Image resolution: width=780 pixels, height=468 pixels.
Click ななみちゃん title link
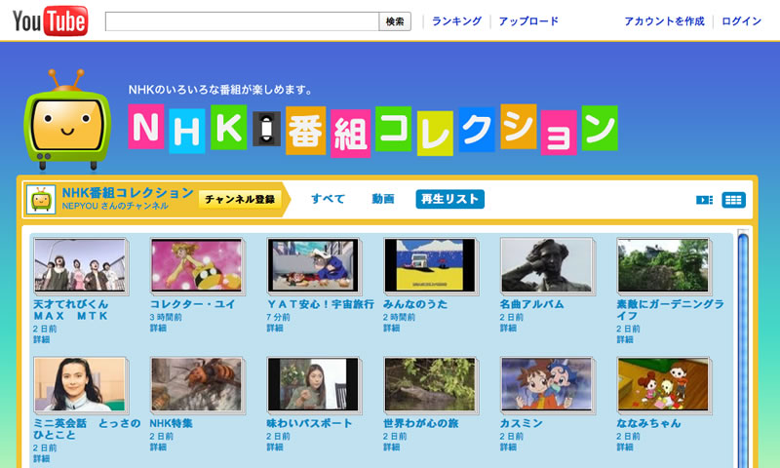648,423
